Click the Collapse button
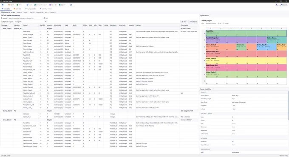289x157 pixels. [x=193, y=22]
